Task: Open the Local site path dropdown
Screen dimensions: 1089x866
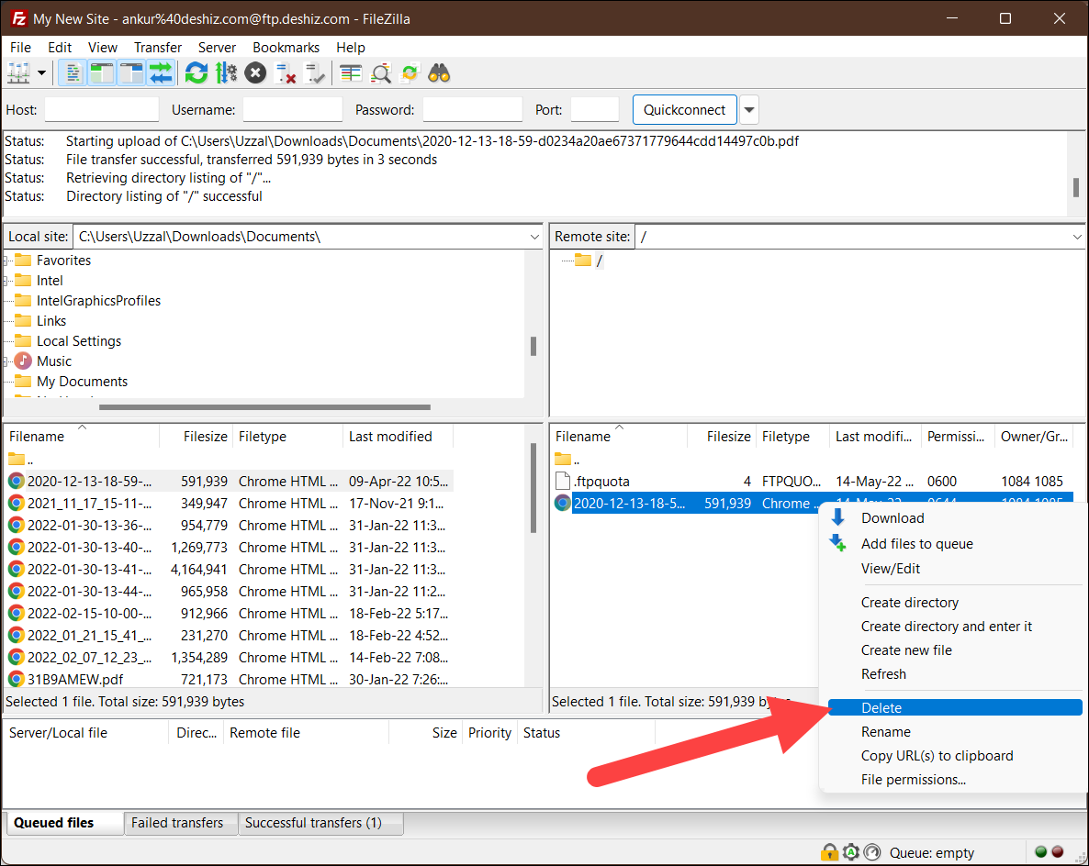Action: coord(534,237)
